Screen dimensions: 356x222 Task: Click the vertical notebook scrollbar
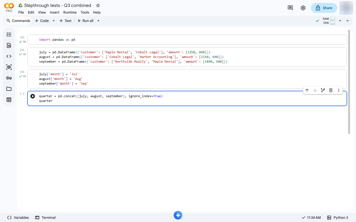click(349, 82)
